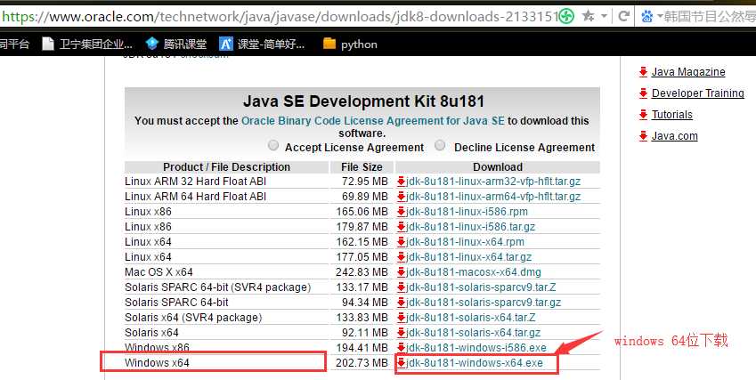Screen dimensions: 756x380
Task: Click the 'Linux ARM 32 Hard Float ABI' cell
Action: pos(226,182)
